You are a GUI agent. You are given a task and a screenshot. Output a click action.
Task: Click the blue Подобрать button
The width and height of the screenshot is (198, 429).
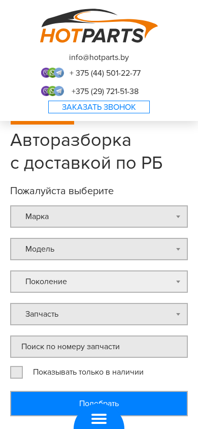(x=99, y=404)
